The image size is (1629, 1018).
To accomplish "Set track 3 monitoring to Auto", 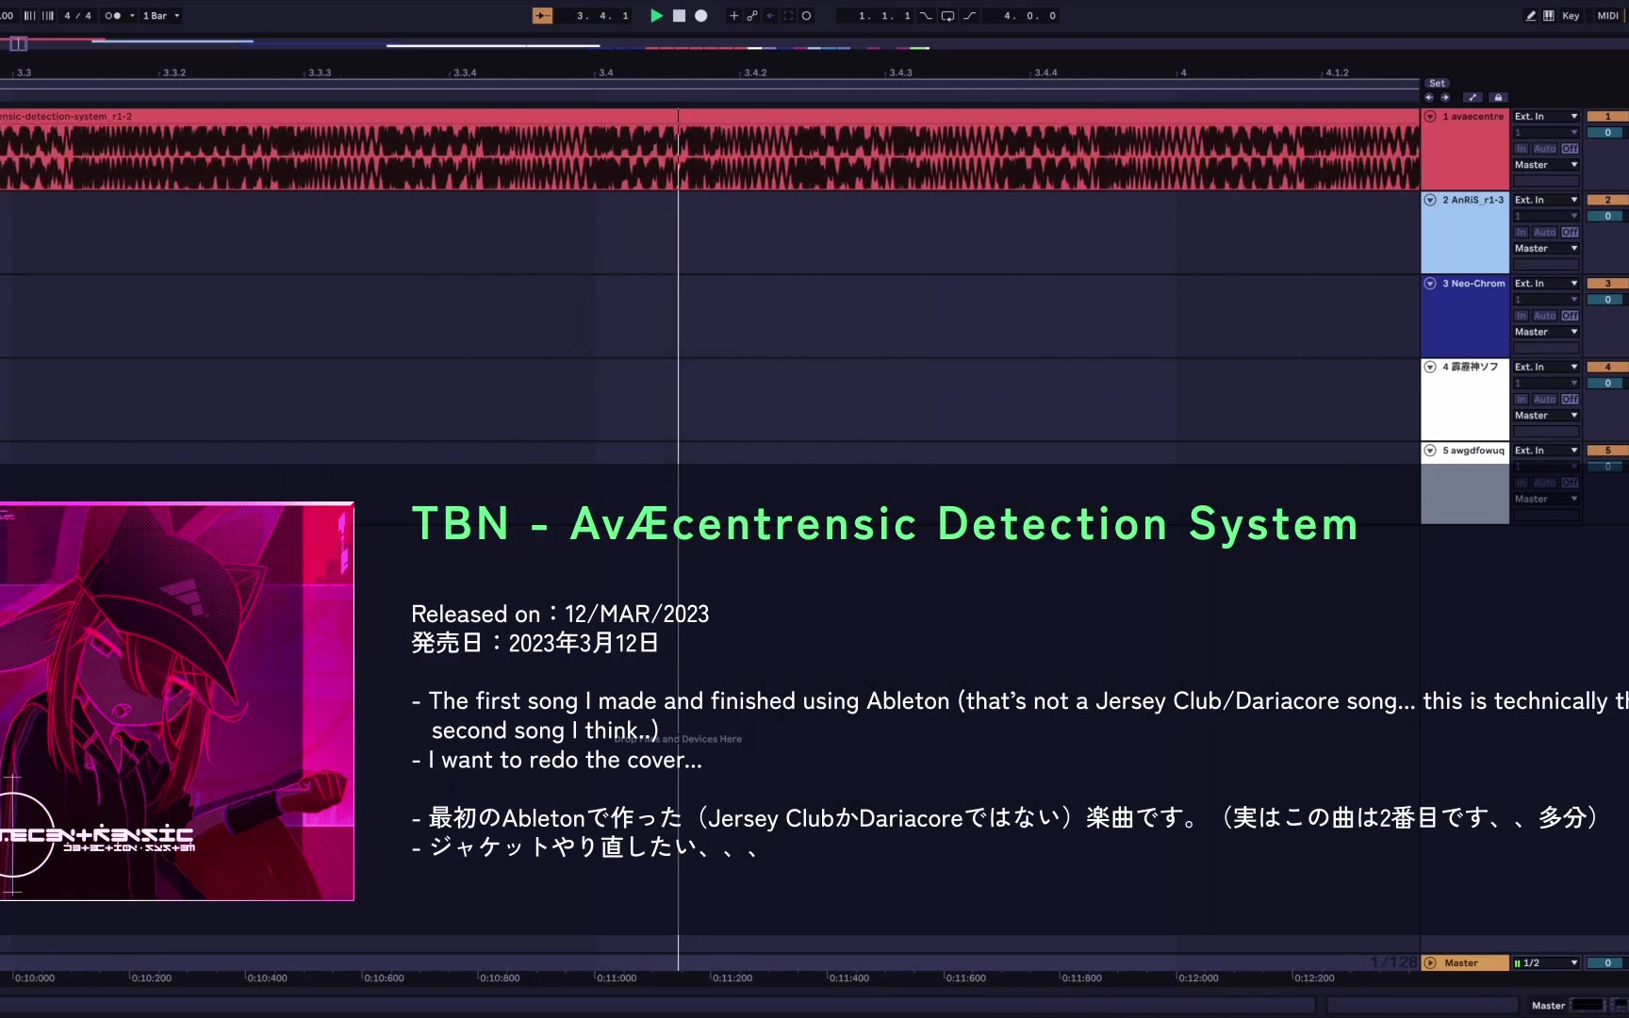I will [x=1544, y=316].
